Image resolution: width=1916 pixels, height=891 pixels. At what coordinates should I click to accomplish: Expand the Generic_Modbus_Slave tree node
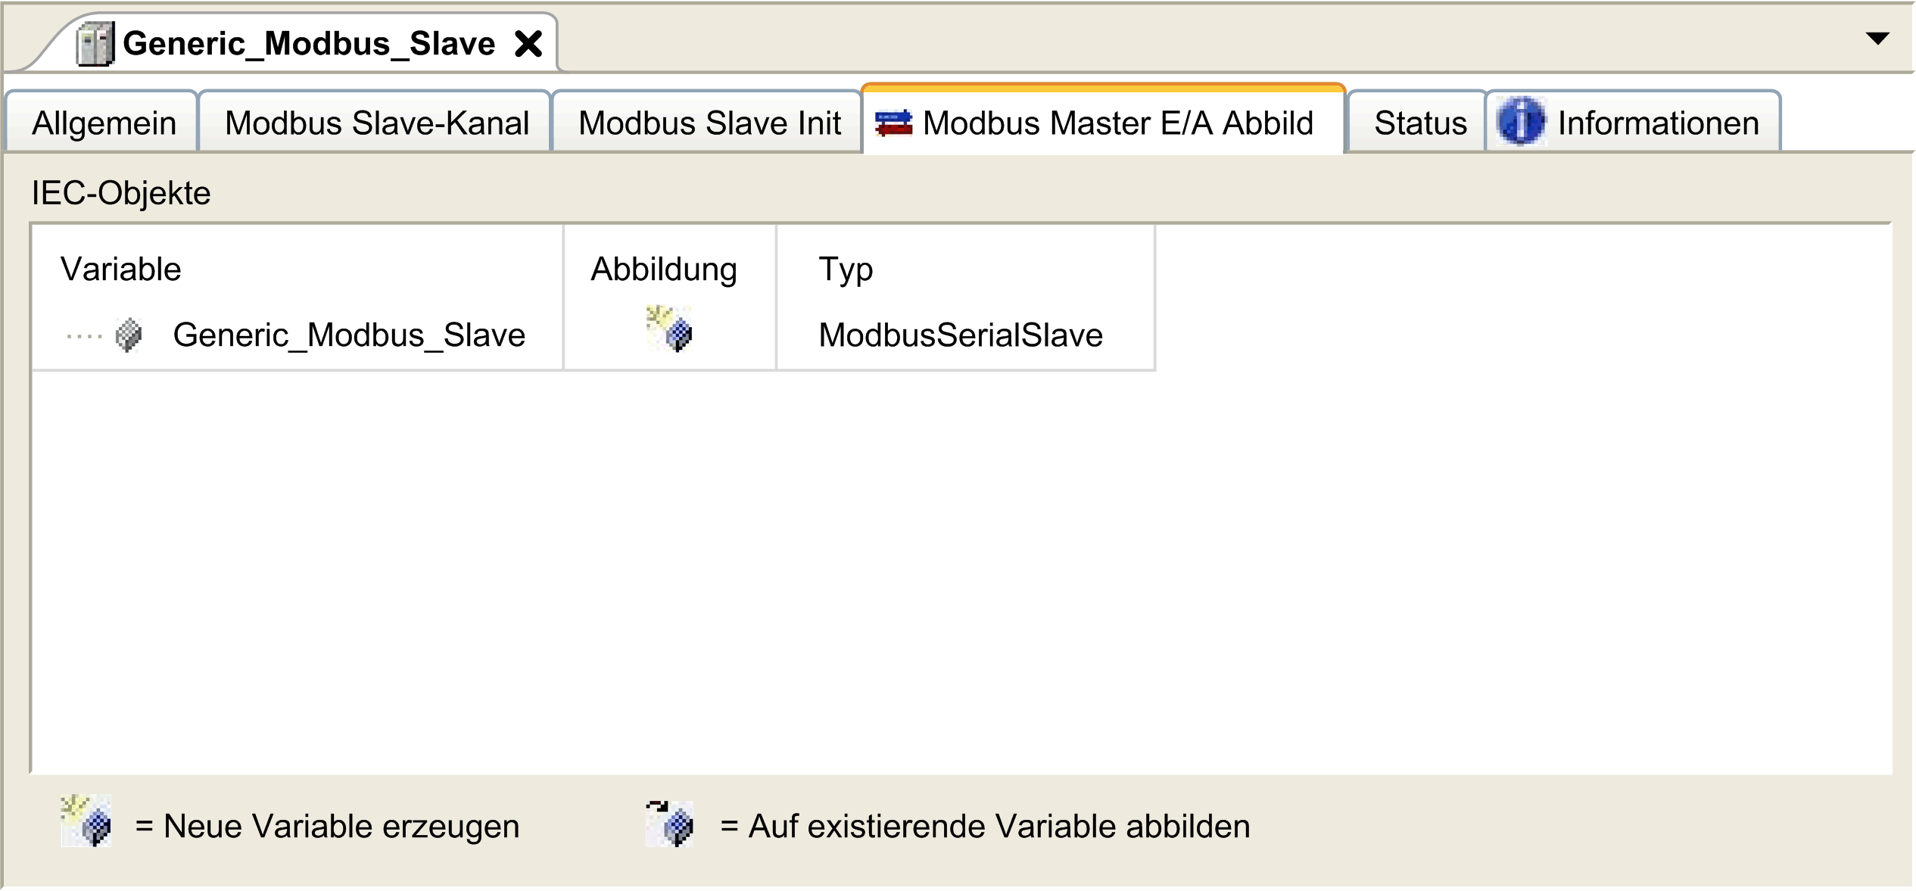pyautogui.click(x=83, y=335)
